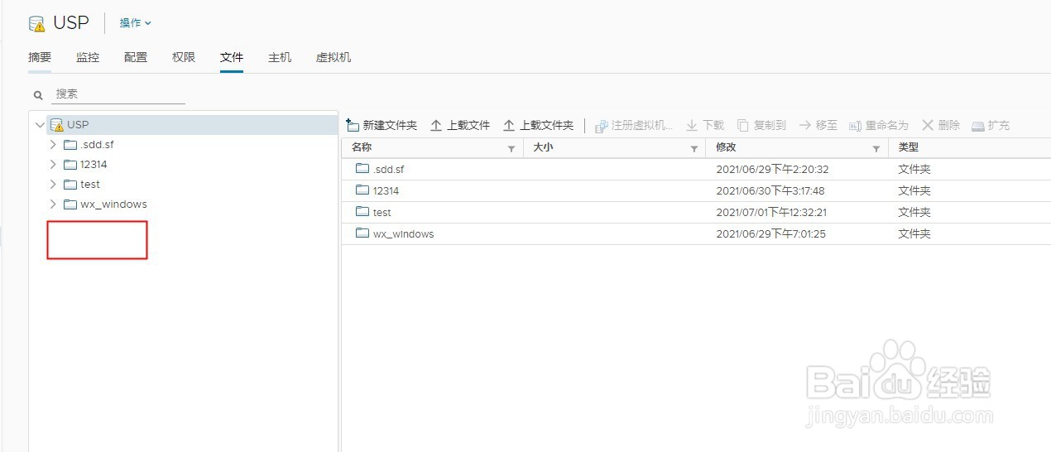Select 12314 folder in tree
This screenshot has height=452, width=1051.
click(x=85, y=165)
